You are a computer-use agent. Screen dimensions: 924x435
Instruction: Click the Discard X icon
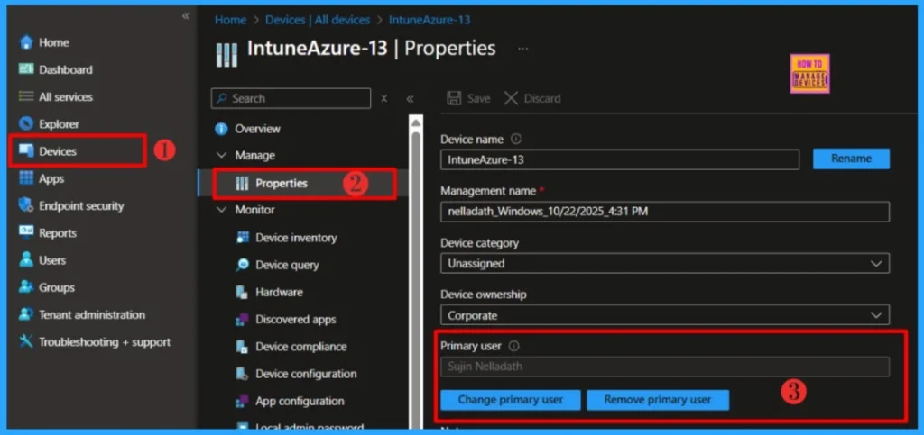511,98
